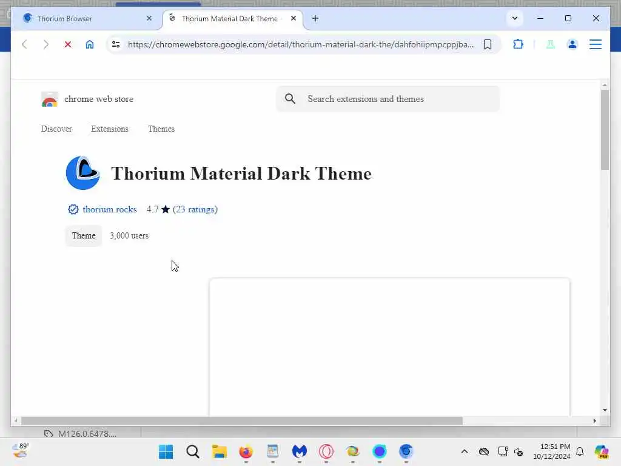
Task: Open the profile avatar menu
Action: 572,44
